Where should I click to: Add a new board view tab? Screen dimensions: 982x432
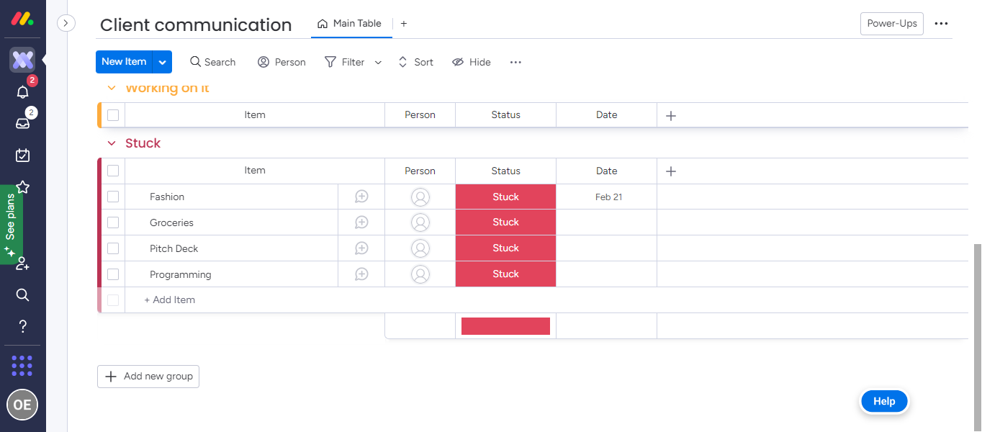coord(404,23)
